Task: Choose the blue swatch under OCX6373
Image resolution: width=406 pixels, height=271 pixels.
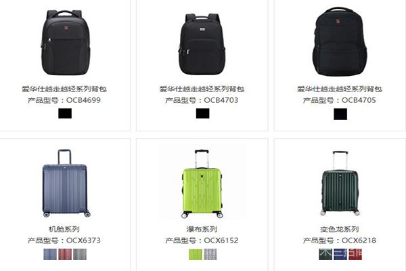Action: (x=50, y=255)
